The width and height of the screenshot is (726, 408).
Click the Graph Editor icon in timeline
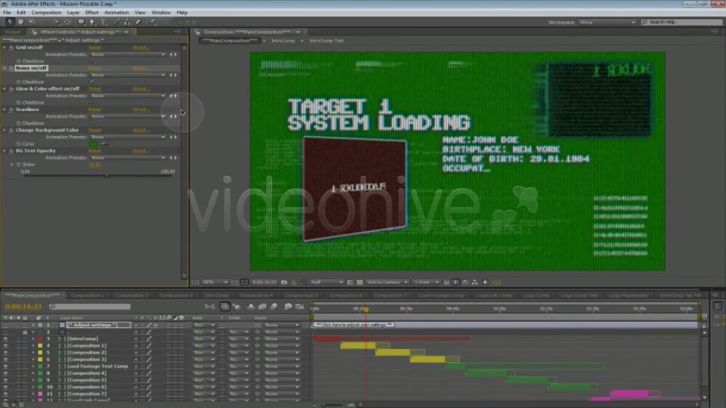pyautogui.click(x=299, y=306)
